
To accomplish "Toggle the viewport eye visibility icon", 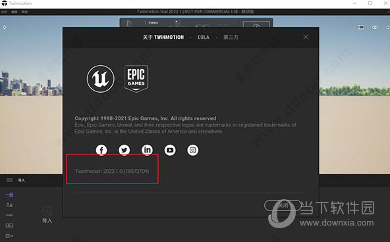I will click(x=375, y=27).
